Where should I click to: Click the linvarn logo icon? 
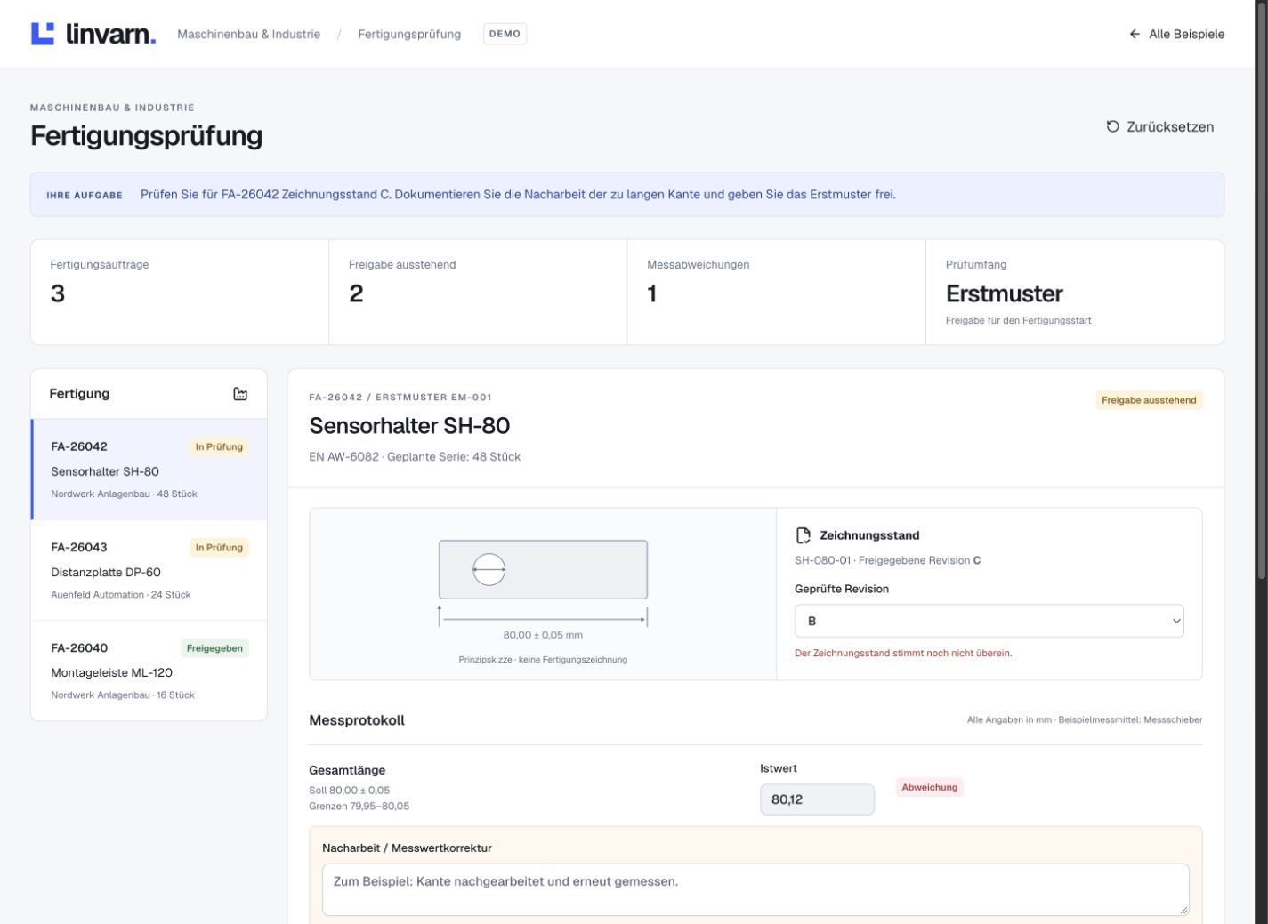[43, 34]
